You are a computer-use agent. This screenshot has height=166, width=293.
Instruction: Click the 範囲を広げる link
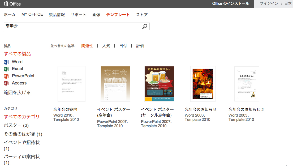(x=17, y=92)
